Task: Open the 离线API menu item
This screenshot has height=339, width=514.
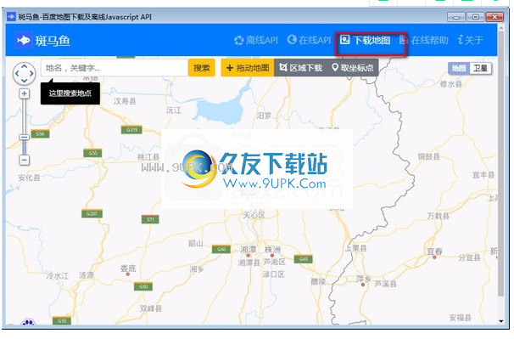Action: coord(256,41)
